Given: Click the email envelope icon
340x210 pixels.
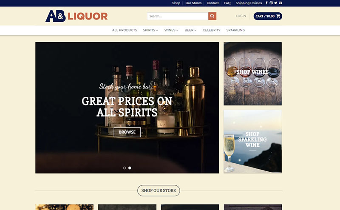Looking at the screenshot, I should 280,3.
